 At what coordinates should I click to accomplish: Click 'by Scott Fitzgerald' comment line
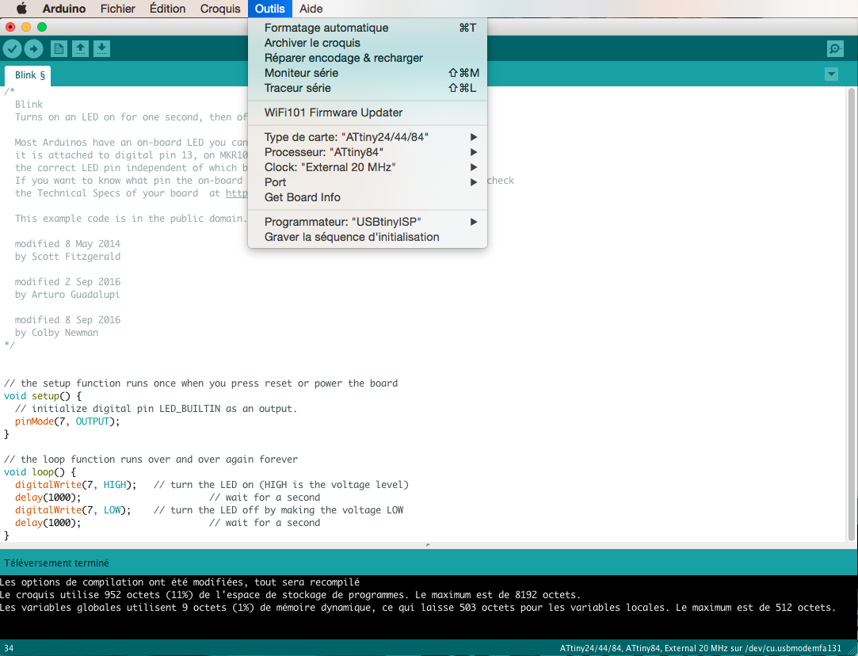pos(68,257)
